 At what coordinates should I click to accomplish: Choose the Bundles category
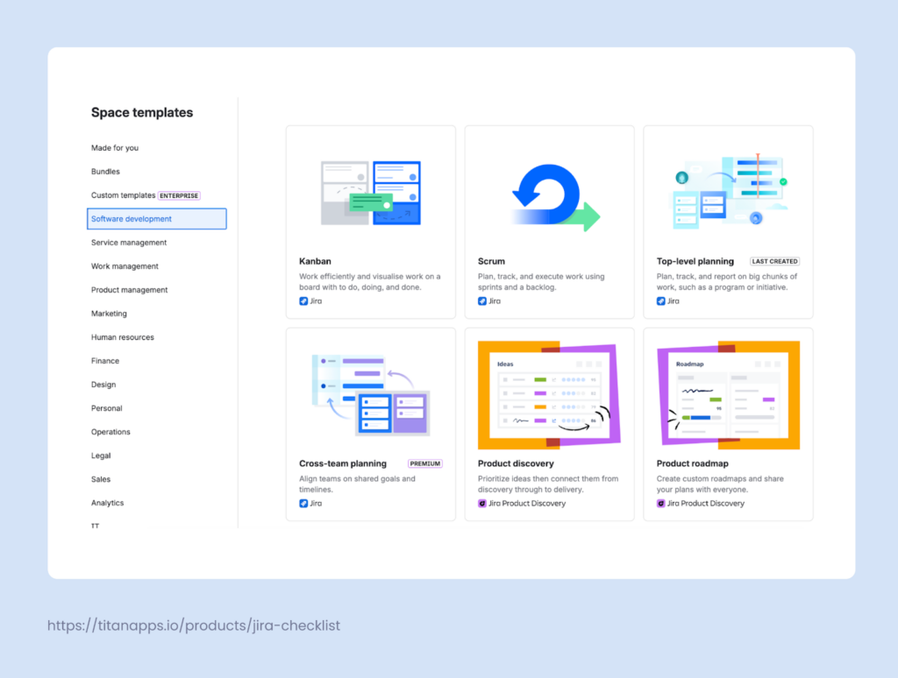point(104,171)
